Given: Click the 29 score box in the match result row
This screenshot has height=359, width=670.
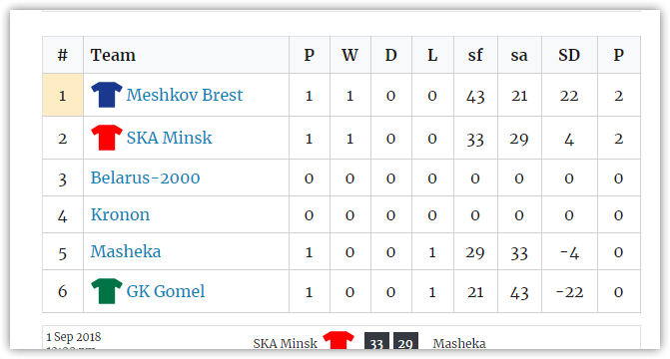Looking at the screenshot, I should [405, 341].
